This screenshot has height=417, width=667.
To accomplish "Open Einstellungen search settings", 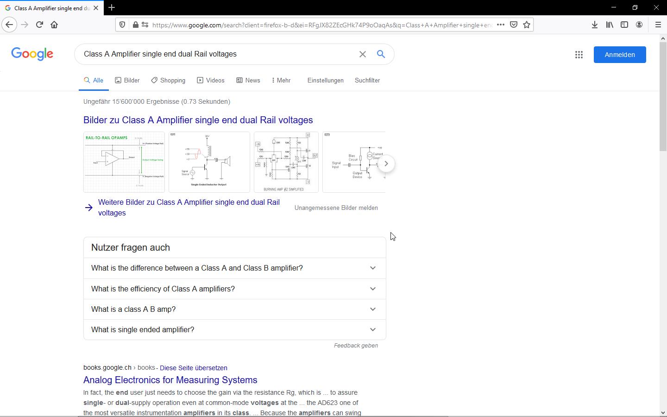I will [326, 80].
